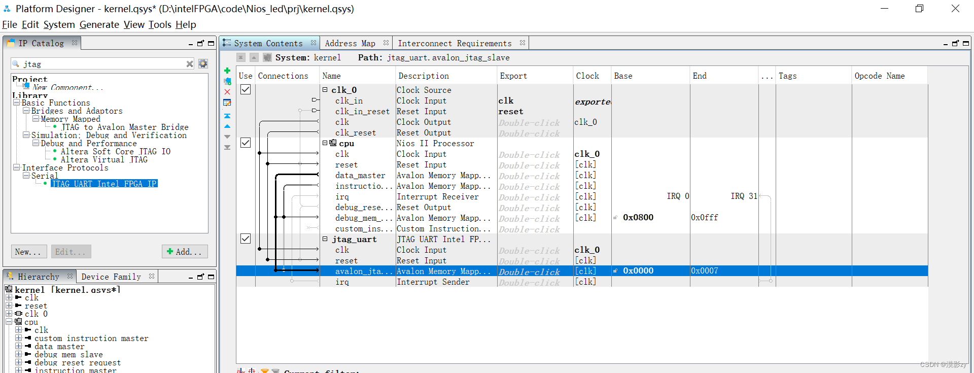This screenshot has width=974, height=373.
Task: Close the IP Catalog tab via its X
Action: 75,43
